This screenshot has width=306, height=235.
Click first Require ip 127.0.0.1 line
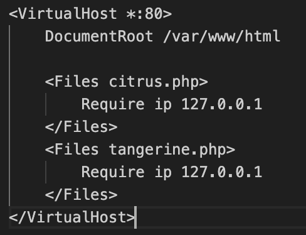[171, 104]
